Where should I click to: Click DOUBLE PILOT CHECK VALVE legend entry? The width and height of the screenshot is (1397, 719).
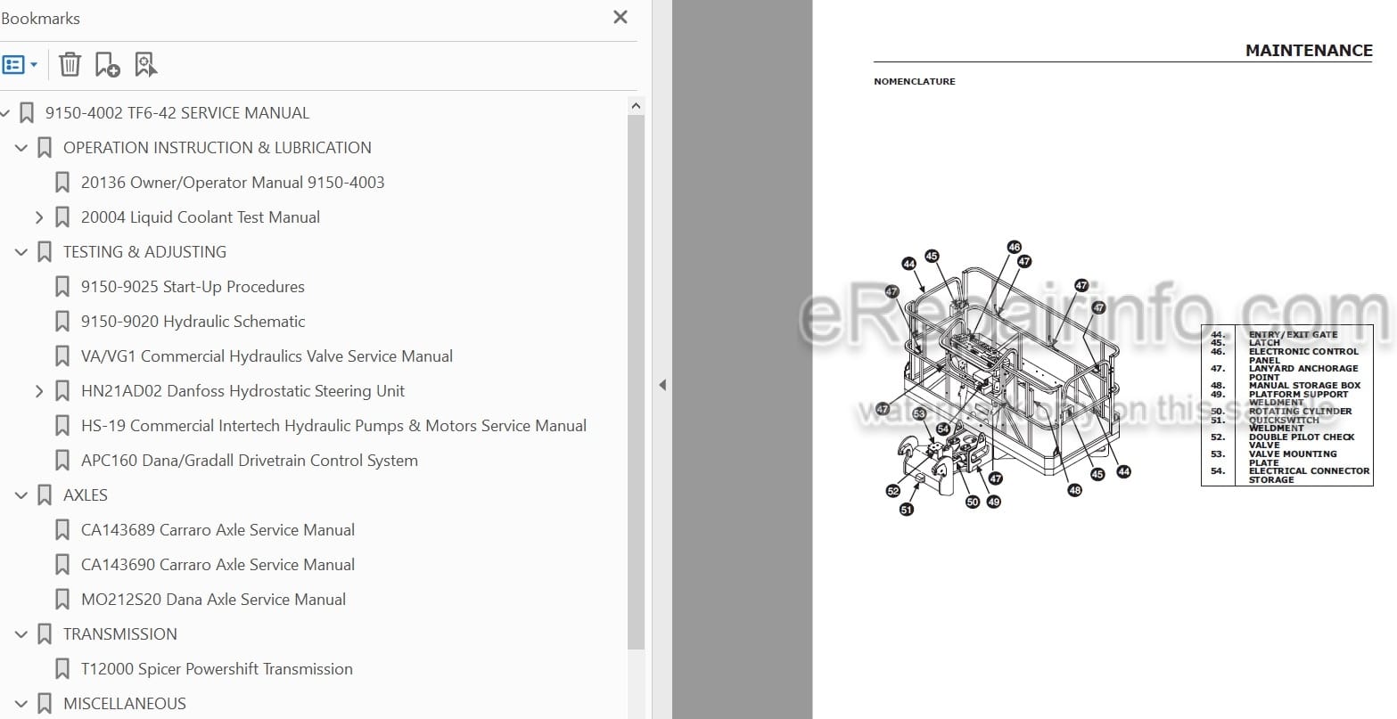click(x=1301, y=441)
